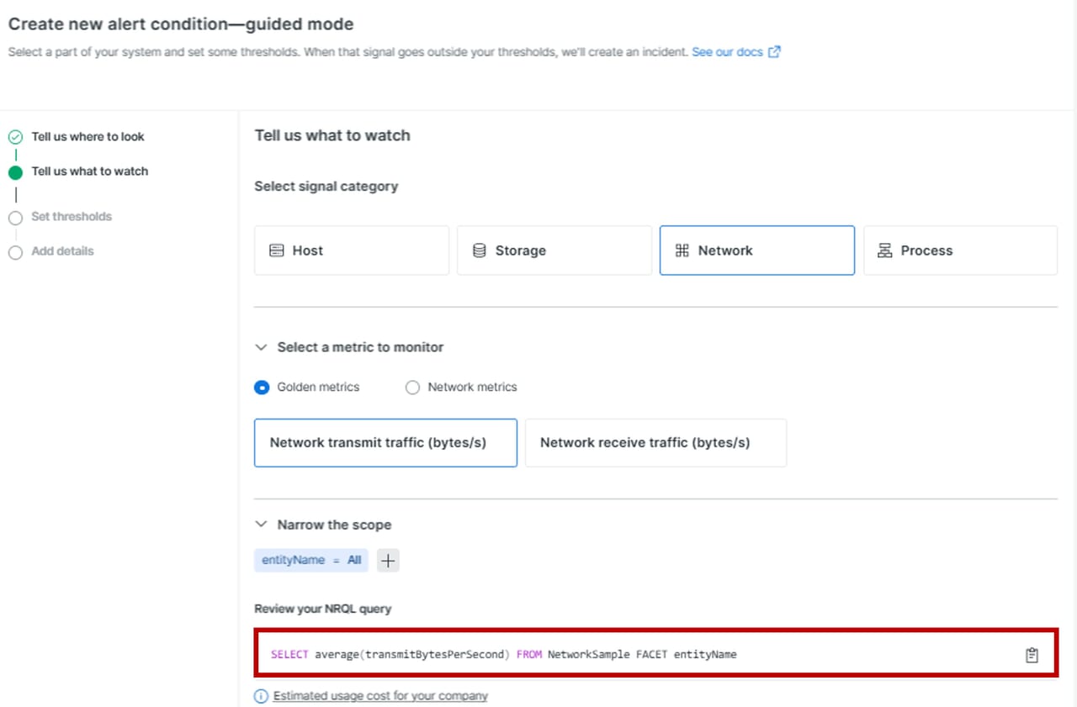Select the Golden metrics radio button

262,388
